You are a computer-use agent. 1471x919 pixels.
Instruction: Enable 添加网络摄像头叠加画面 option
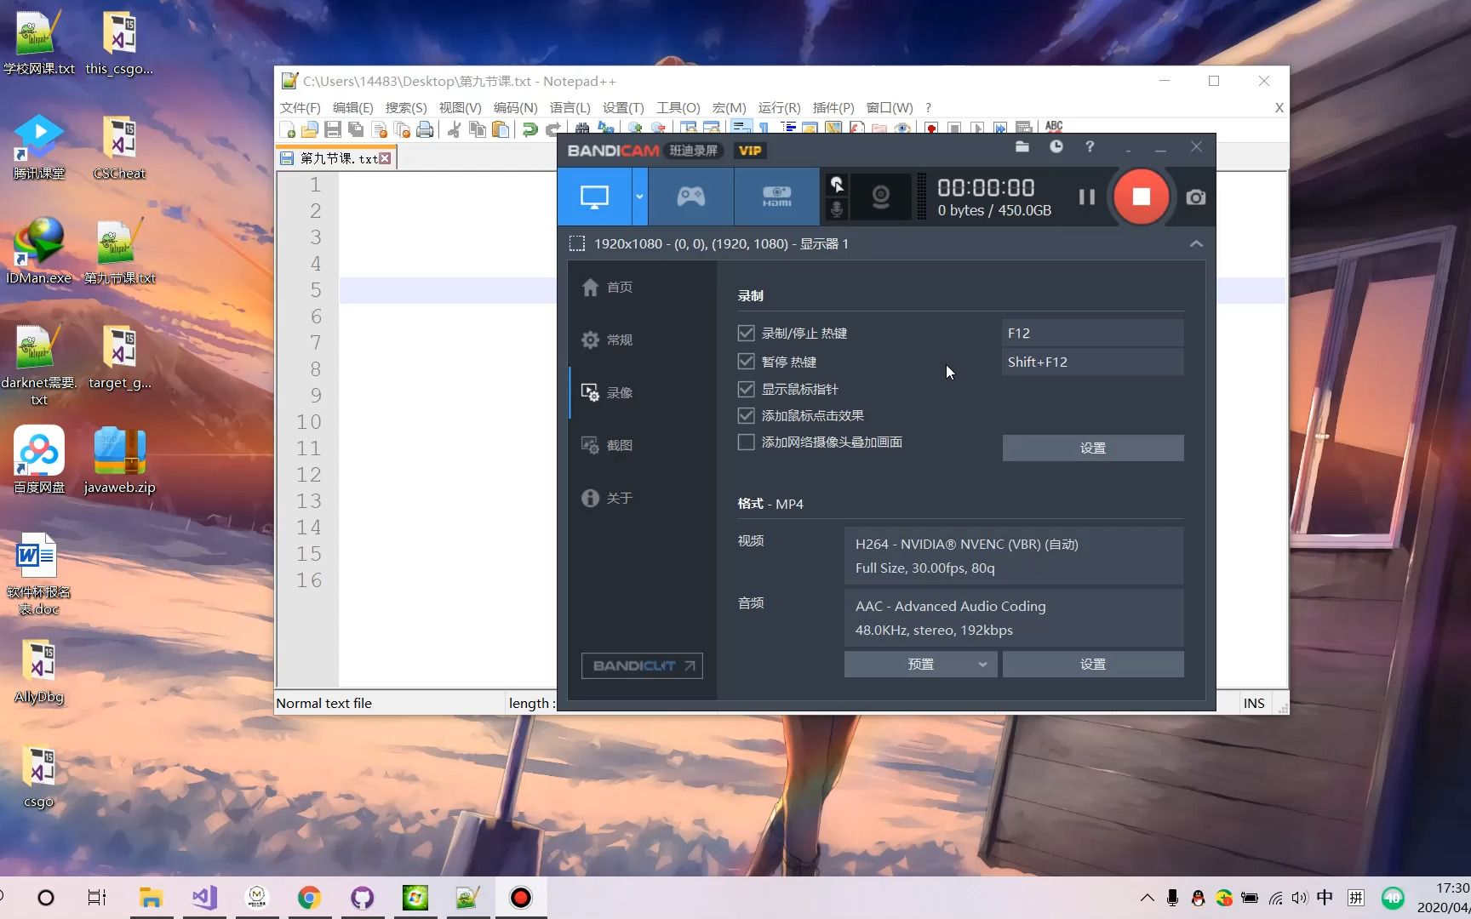[746, 442]
